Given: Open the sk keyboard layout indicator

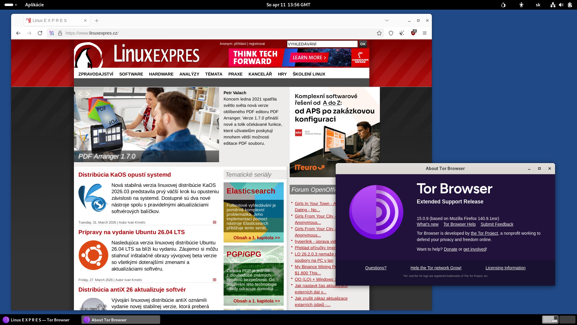Looking at the screenshot, I should tap(538, 5).
